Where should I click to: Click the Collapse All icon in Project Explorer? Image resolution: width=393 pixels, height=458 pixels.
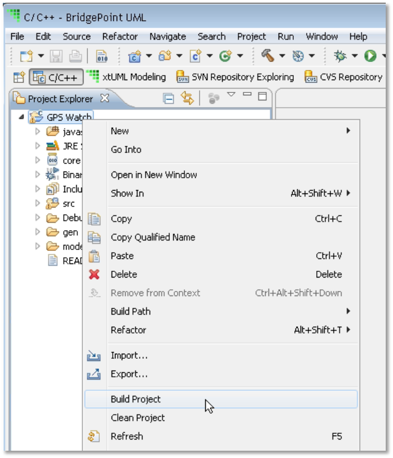169,99
